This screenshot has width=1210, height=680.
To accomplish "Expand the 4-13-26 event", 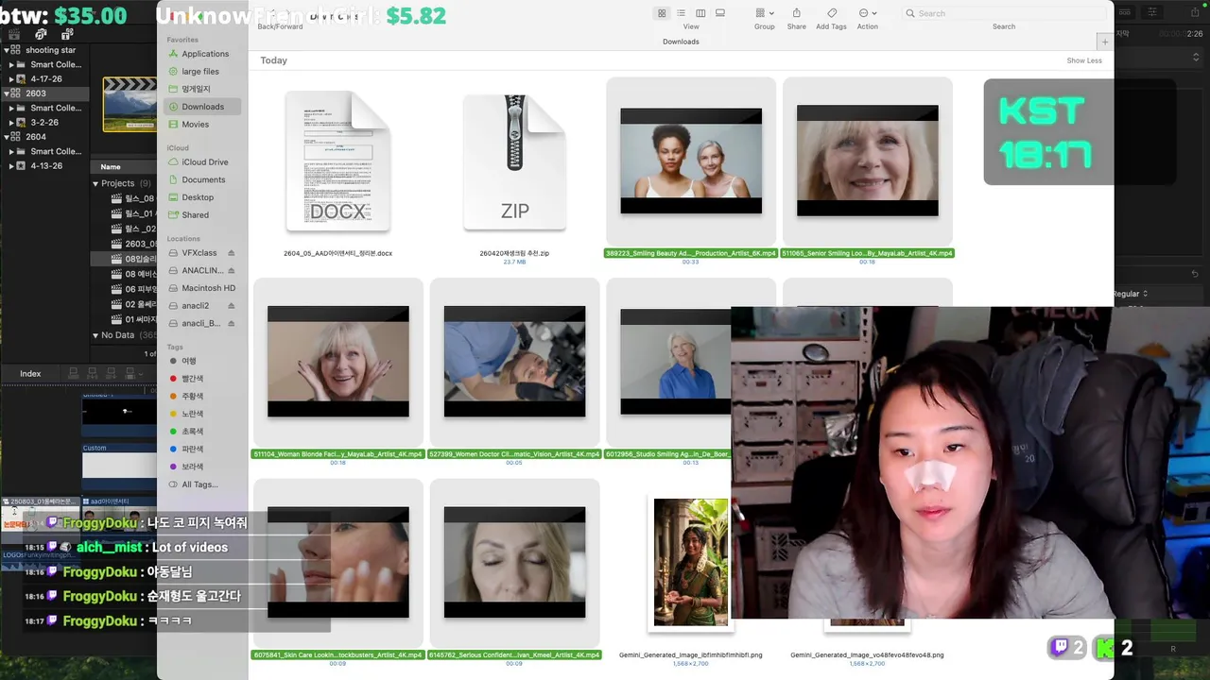I will pos(11,166).
